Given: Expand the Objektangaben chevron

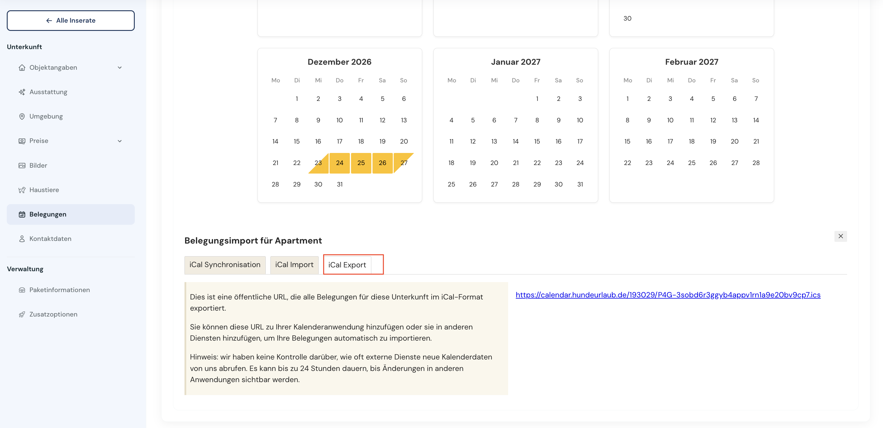Looking at the screenshot, I should click(120, 67).
